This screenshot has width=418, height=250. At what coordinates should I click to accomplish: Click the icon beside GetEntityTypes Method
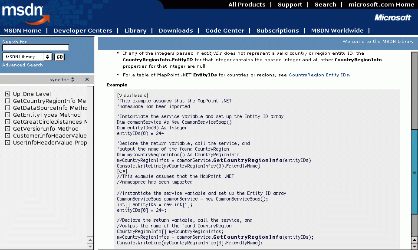[7, 115]
